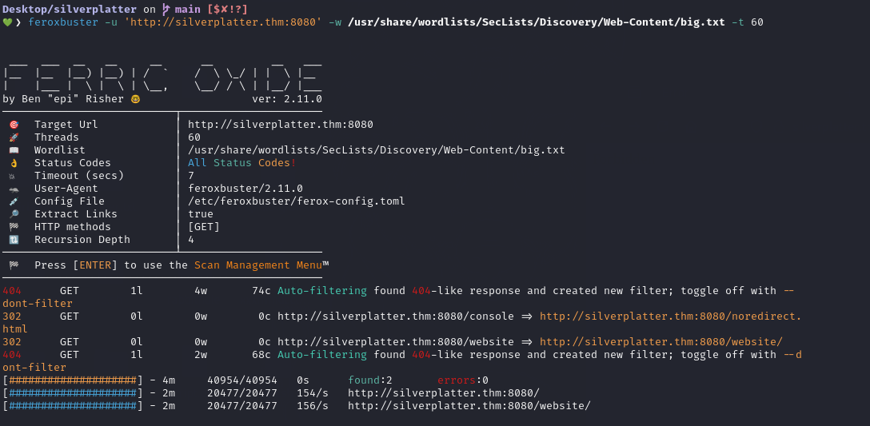
Task: Click the /etc/feroxbuster/ferox-config.toml path
Action: pos(297,201)
